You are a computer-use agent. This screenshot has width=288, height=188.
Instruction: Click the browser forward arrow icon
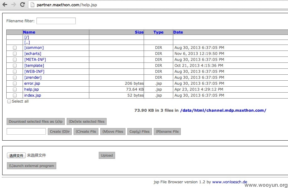pyautogui.click(x=14, y=5)
